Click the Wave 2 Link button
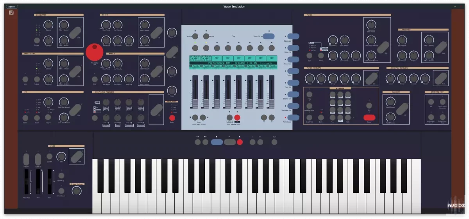The height and width of the screenshot is (219, 469). coord(94,78)
